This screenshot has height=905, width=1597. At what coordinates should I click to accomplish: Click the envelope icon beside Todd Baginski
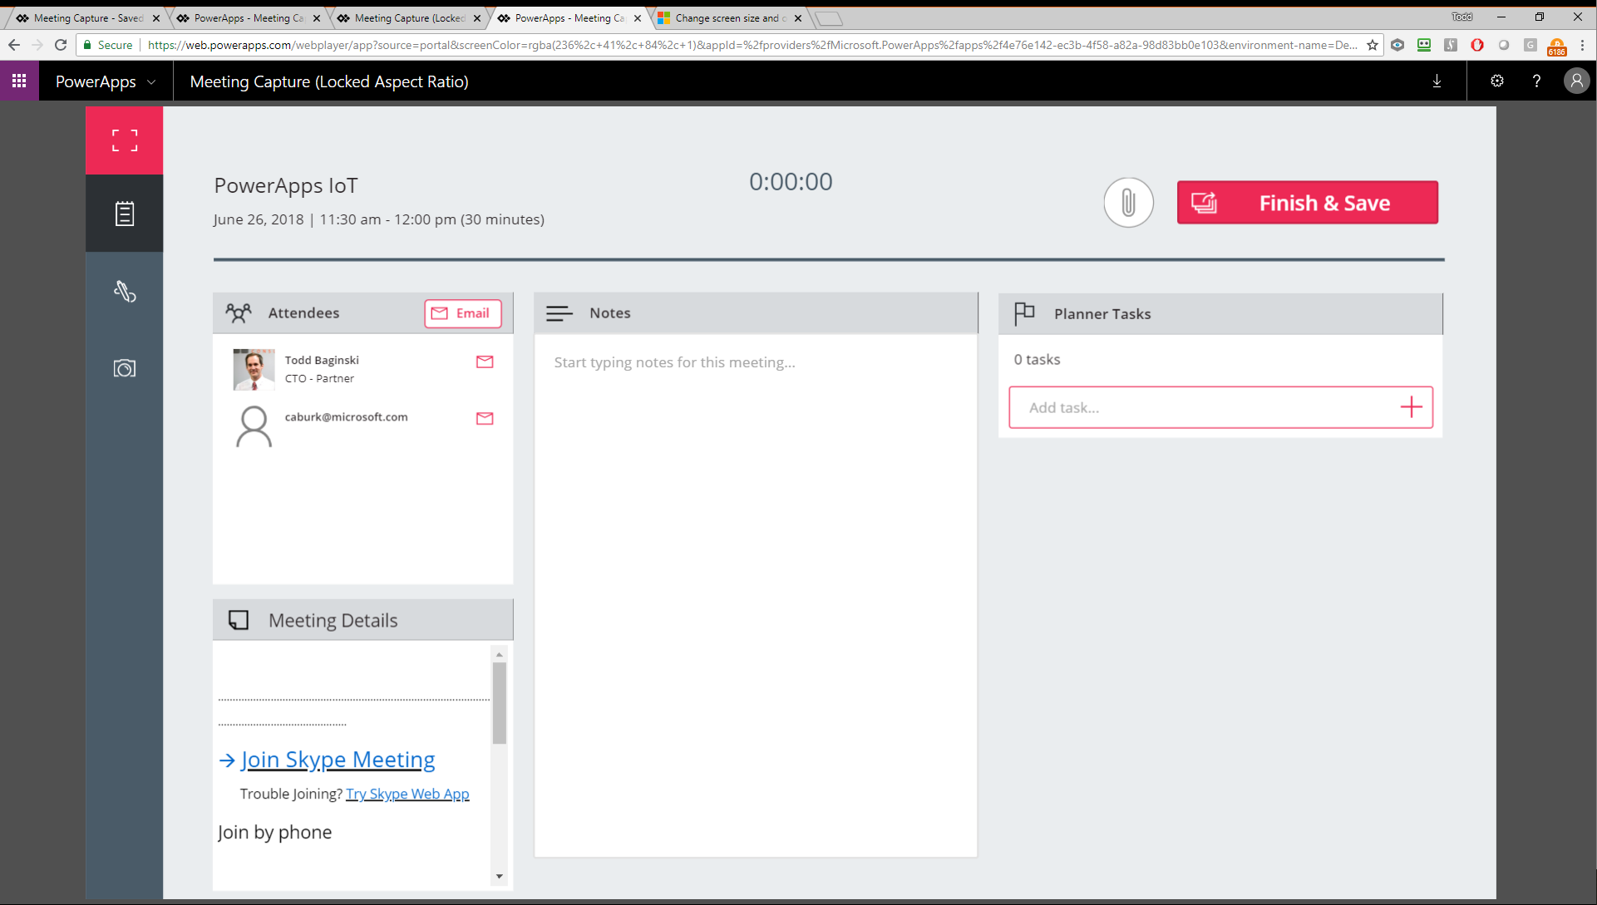(486, 362)
